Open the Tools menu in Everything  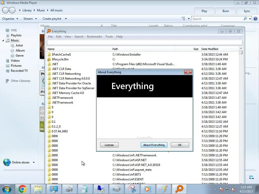pyautogui.click(x=109, y=37)
